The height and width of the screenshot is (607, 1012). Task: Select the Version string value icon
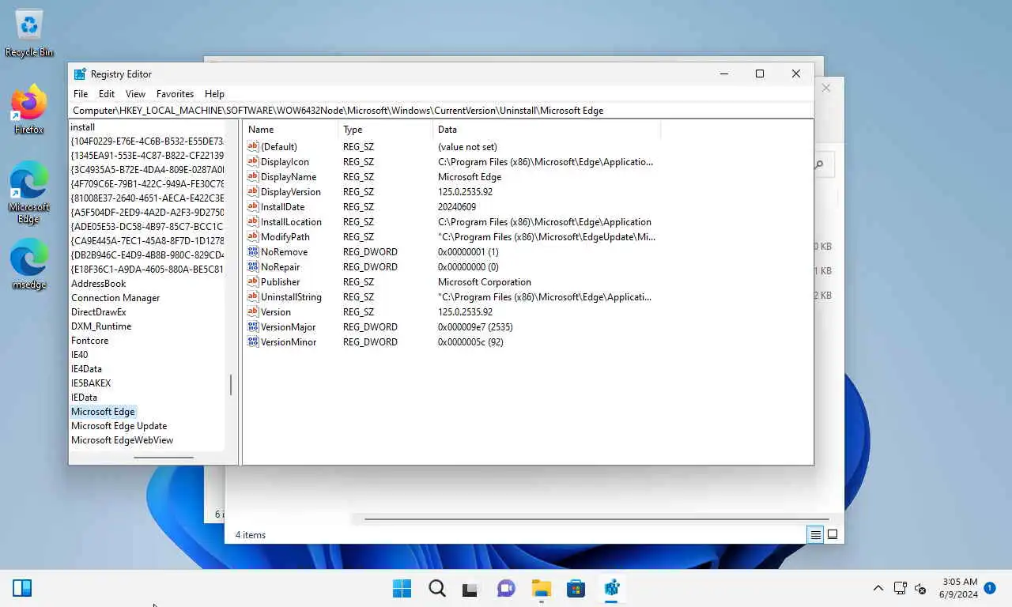click(x=253, y=312)
